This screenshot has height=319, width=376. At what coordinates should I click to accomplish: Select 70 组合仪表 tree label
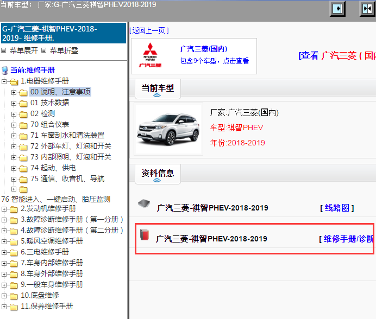tap(49, 125)
